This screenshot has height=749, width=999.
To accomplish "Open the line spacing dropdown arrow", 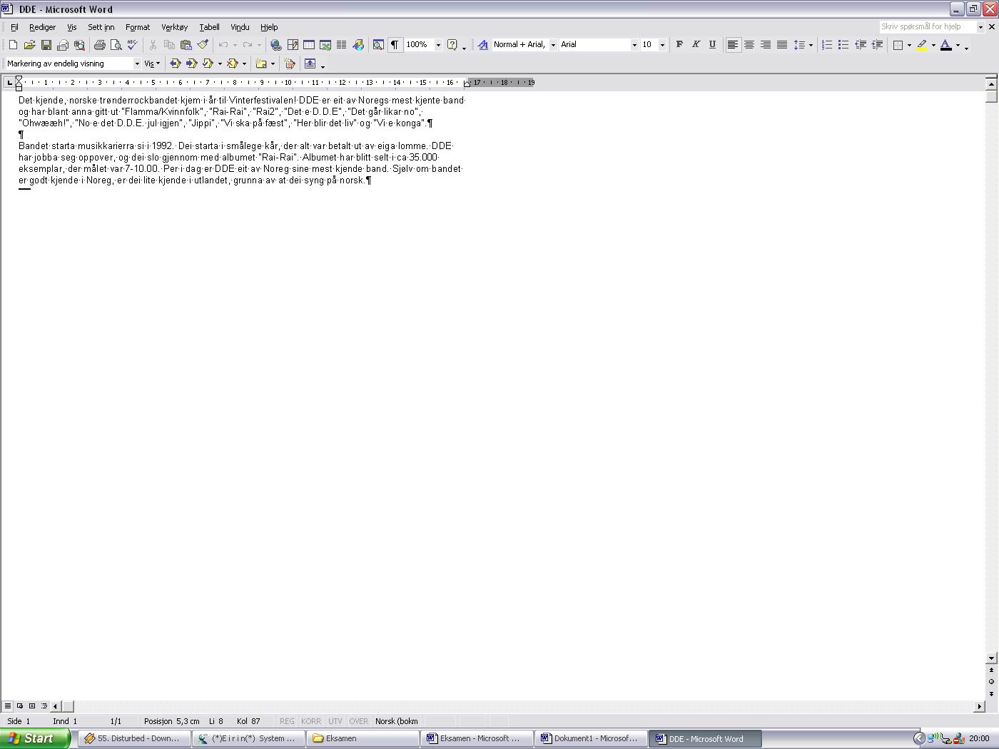I will [811, 45].
